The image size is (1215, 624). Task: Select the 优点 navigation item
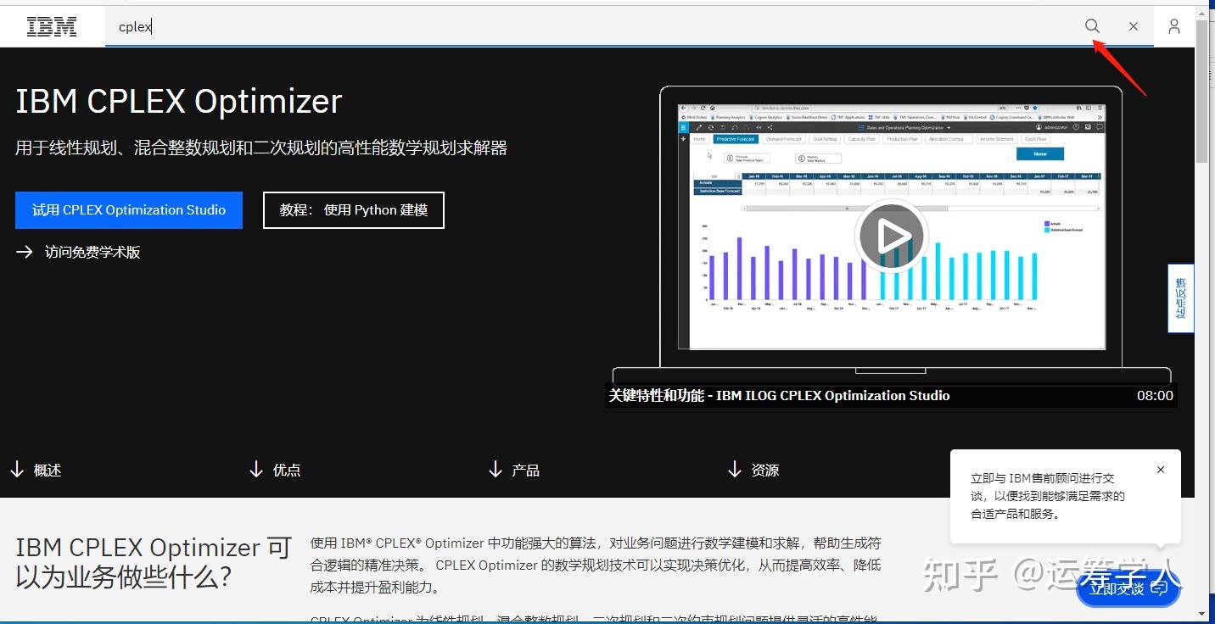point(287,469)
